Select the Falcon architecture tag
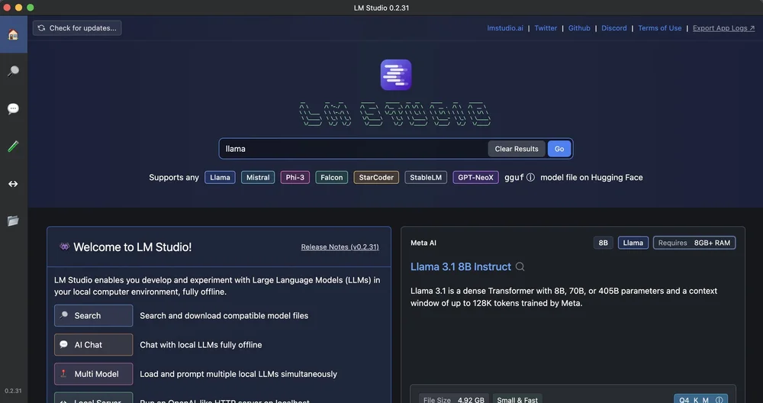 [332, 178]
